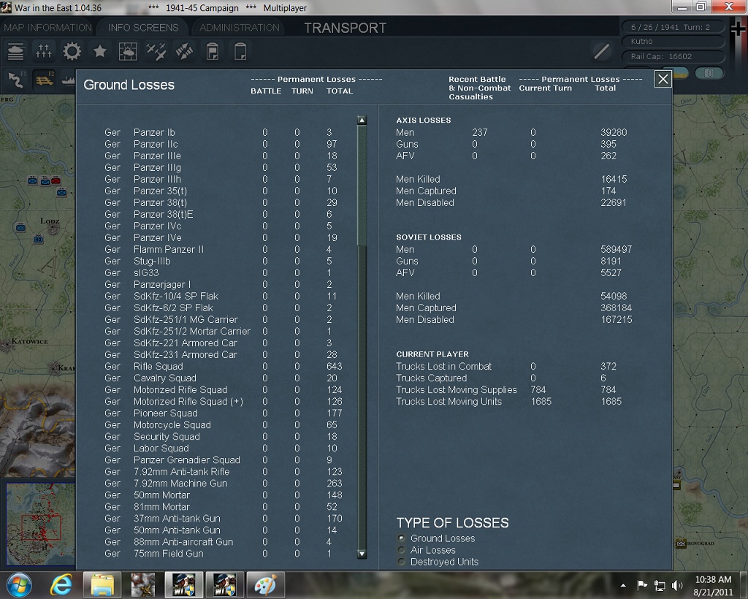Click the German cross flag emblem
748x599 pixels.
tap(738, 28)
